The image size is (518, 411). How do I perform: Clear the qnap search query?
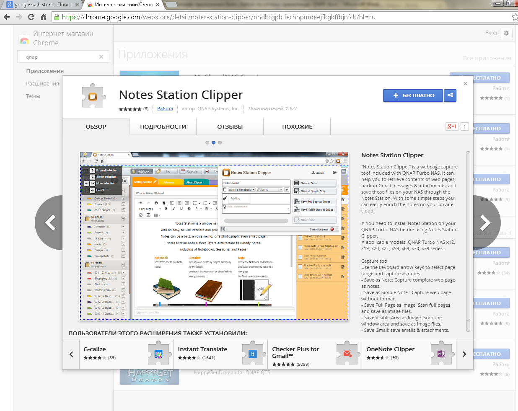(101, 57)
